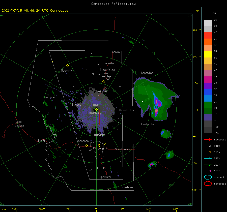Screen dimensions: 227x212
Task: Select the 30 dBZ blue color swatch
Action: point(208,98)
